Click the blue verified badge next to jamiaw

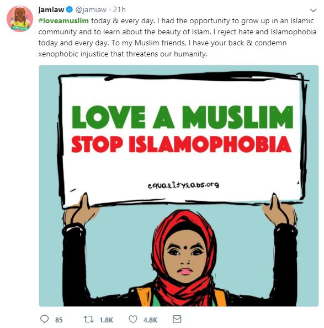pyautogui.click(x=70, y=9)
